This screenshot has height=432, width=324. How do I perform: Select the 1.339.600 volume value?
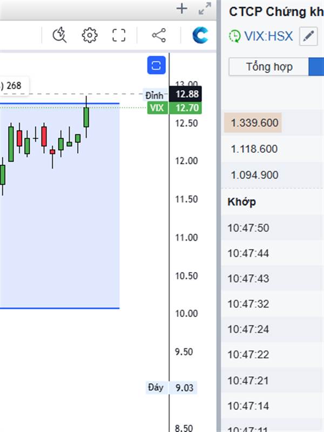tap(253, 123)
